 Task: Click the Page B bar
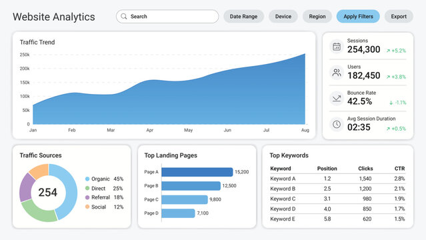[191, 185]
